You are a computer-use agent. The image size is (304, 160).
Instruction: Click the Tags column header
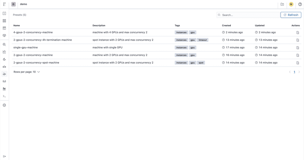tap(177, 25)
